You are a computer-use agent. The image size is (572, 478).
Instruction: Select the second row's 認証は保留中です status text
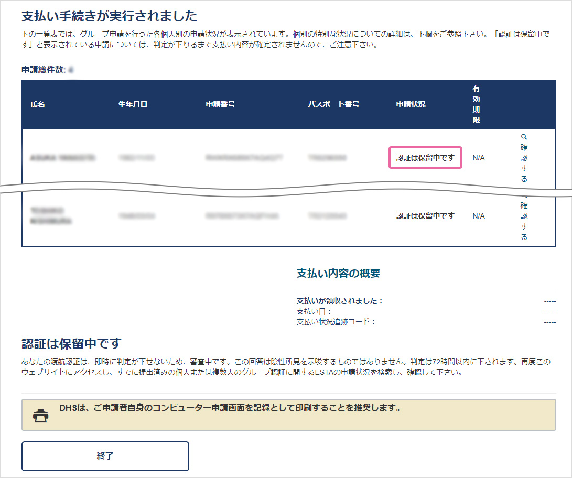(x=425, y=215)
